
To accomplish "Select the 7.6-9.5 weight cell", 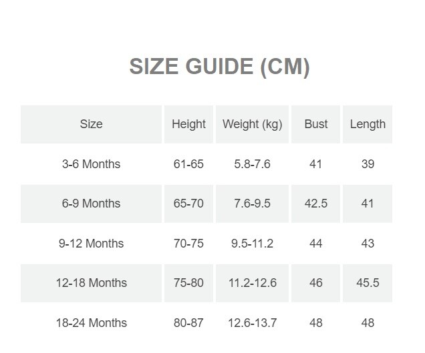I will click(x=252, y=204).
